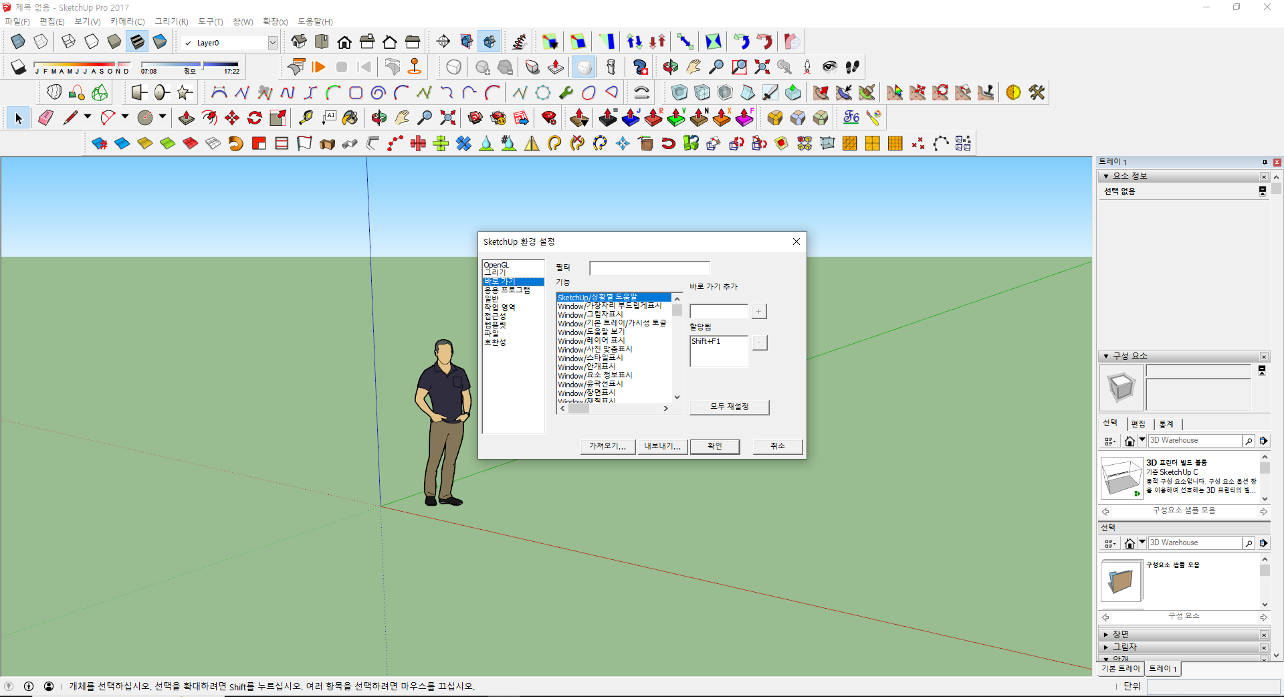The height and width of the screenshot is (697, 1284).
Task: Choose the Rotate tool
Action: point(255,118)
